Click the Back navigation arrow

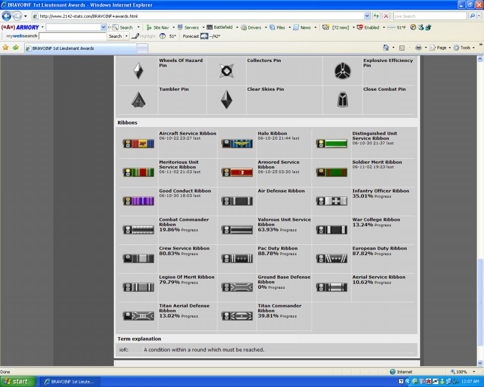pyautogui.click(x=7, y=16)
